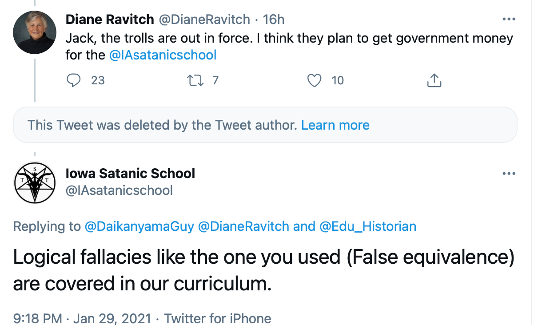The height and width of the screenshot is (325, 534).
Task: Click the Learn more link
Action: [335, 125]
